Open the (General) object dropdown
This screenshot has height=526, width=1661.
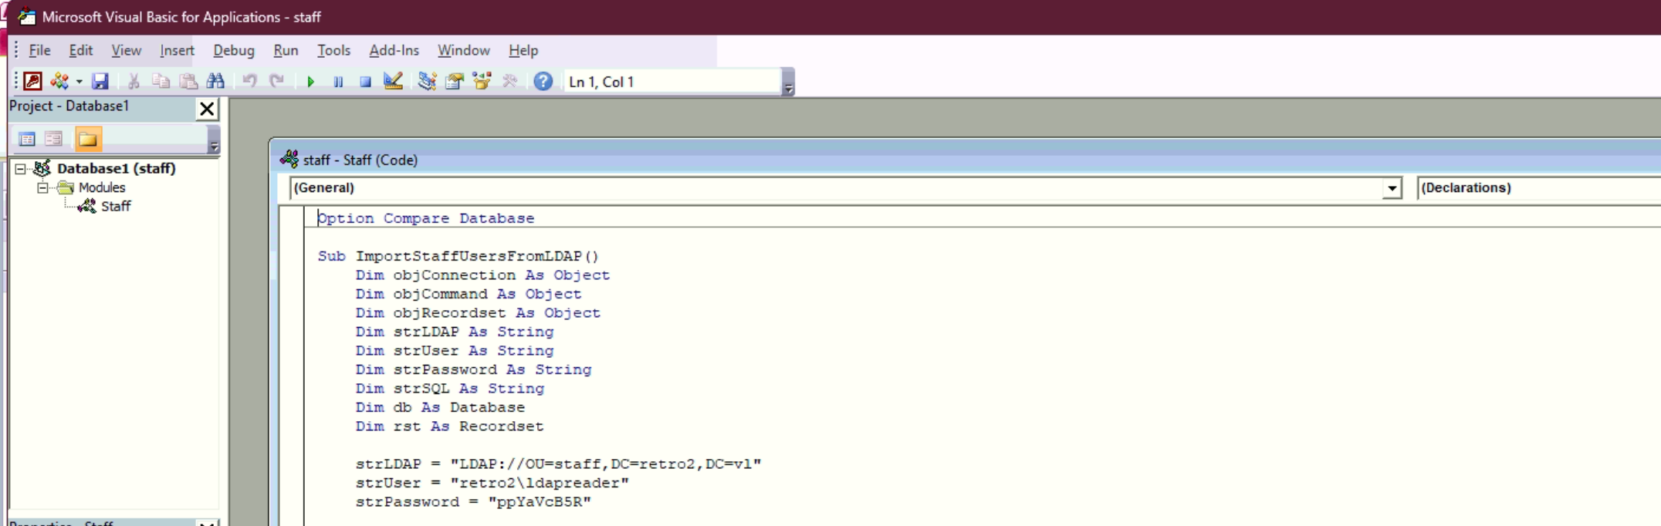pyautogui.click(x=1392, y=188)
